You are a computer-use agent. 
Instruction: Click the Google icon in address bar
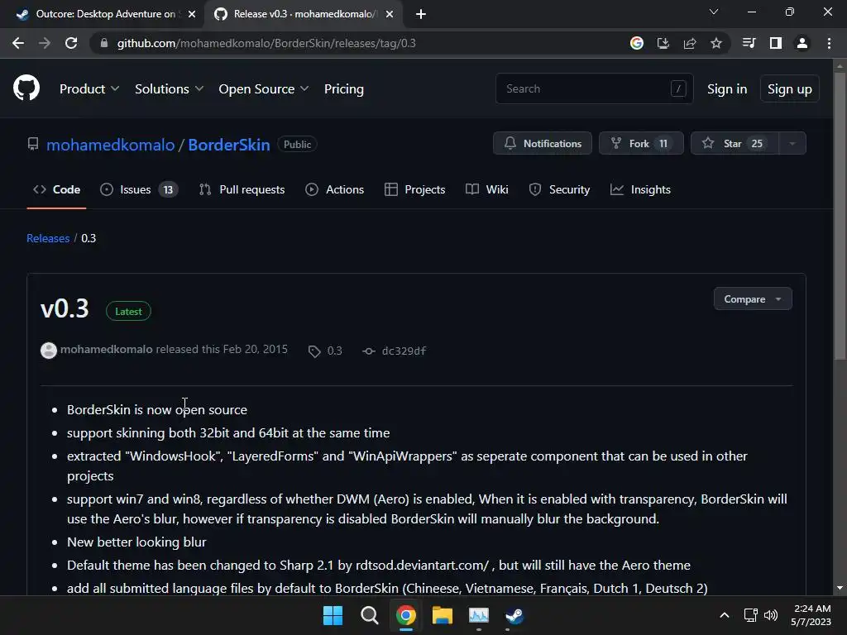[637, 43]
